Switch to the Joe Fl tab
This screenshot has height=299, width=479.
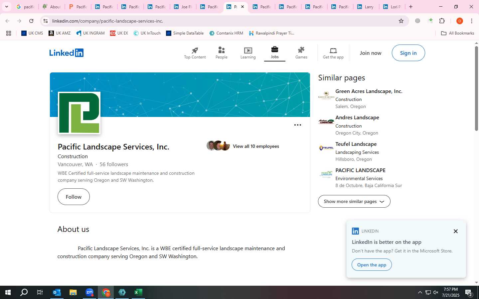183,7
